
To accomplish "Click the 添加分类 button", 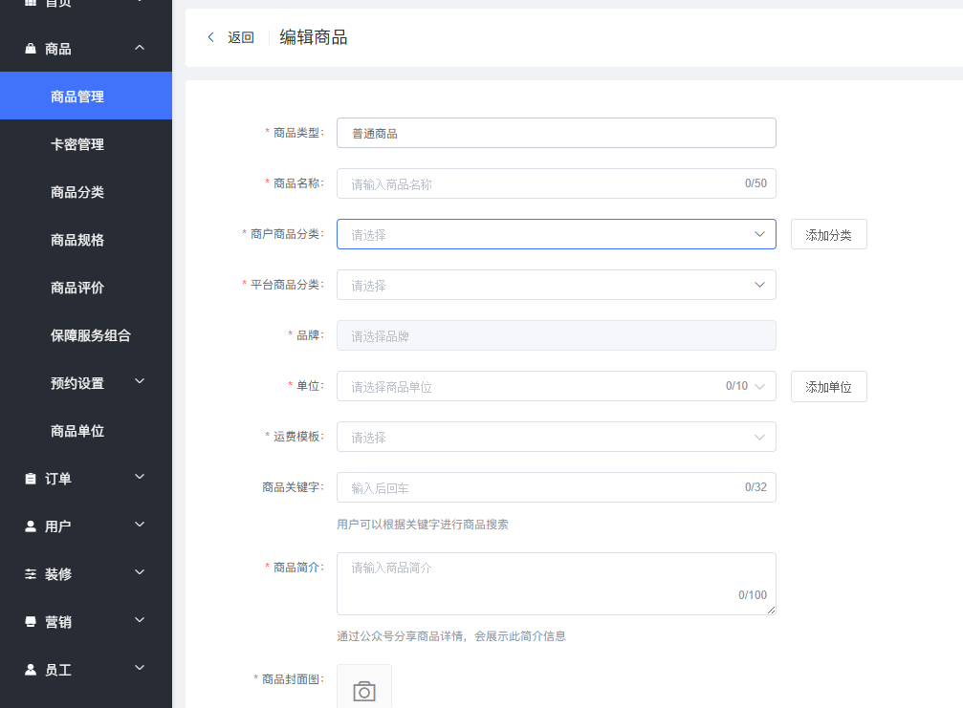I will coord(828,233).
